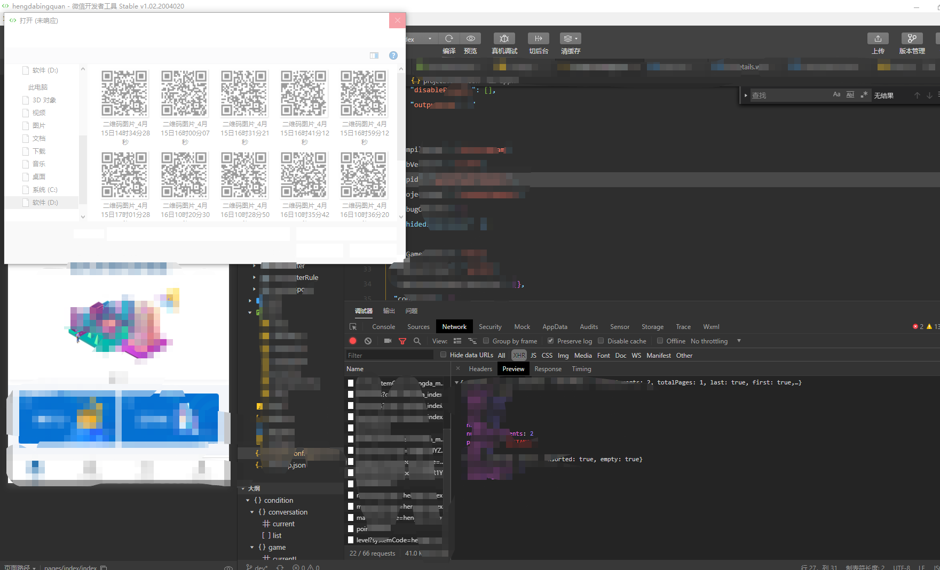Check Hide data URLs checkbox
The width and height of the screenshot is (940, 570).
[x=443, y=355]
